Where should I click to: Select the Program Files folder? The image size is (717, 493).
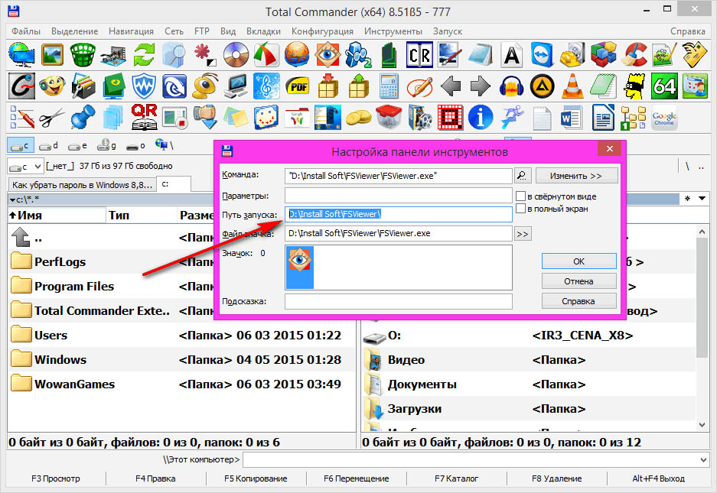click(74, 287)
